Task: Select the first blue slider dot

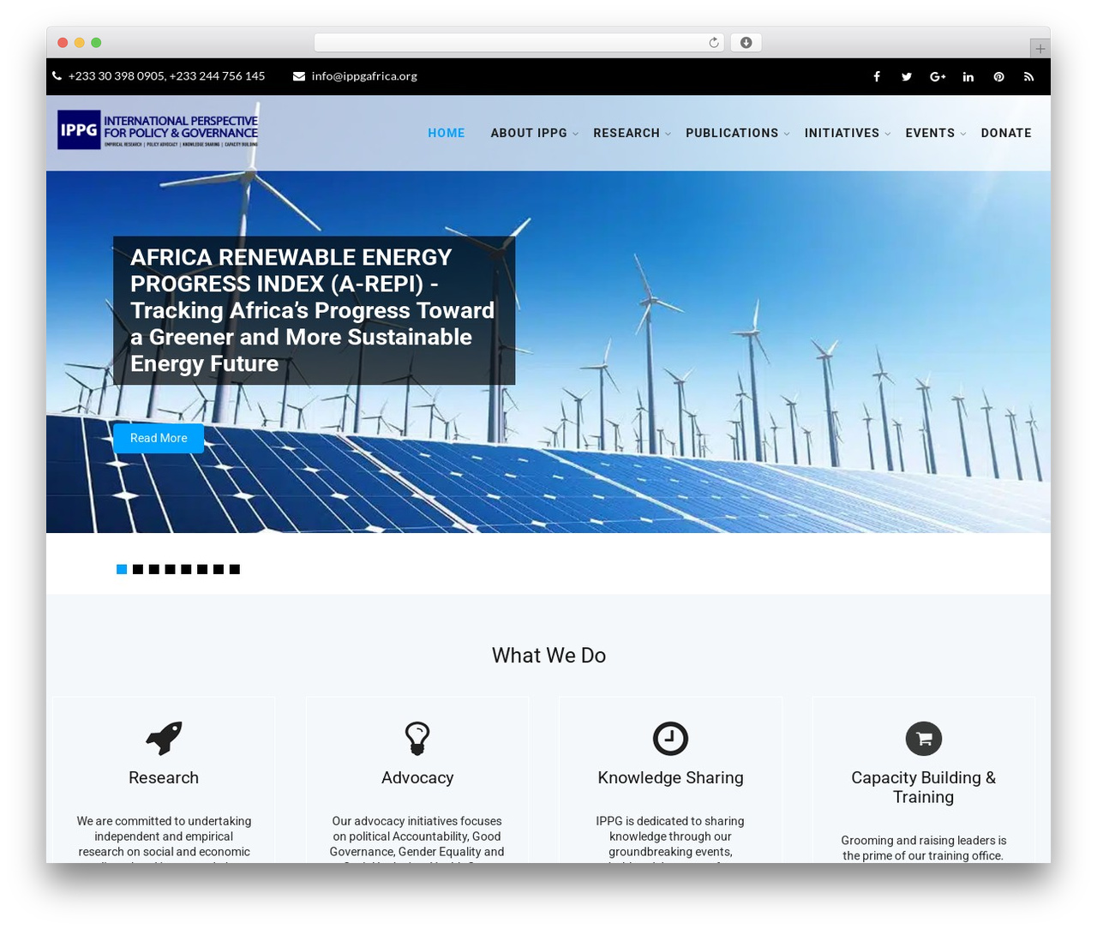Action: click(x=122, y=569)
